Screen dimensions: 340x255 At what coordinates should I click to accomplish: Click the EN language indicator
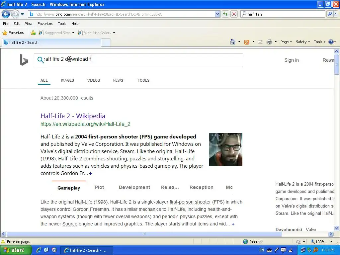click(262, 250)
